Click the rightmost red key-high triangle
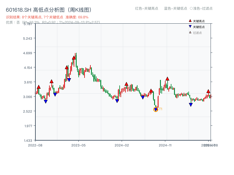 coord(208,91)
